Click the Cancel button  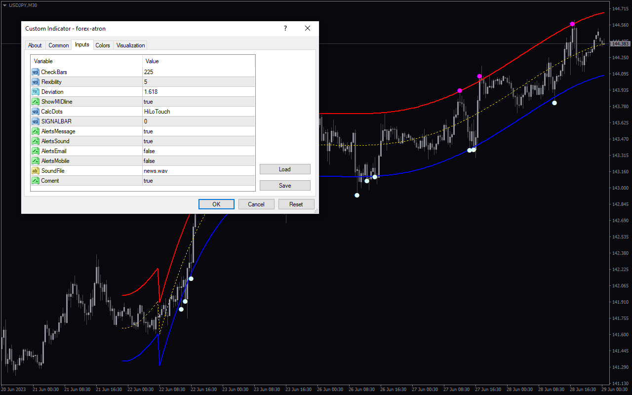click(x=256, y=204)
